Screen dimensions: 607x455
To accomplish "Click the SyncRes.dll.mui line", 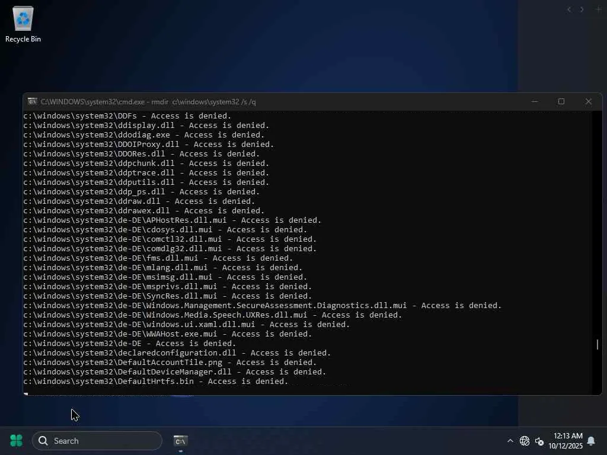I will pos(168,296).
